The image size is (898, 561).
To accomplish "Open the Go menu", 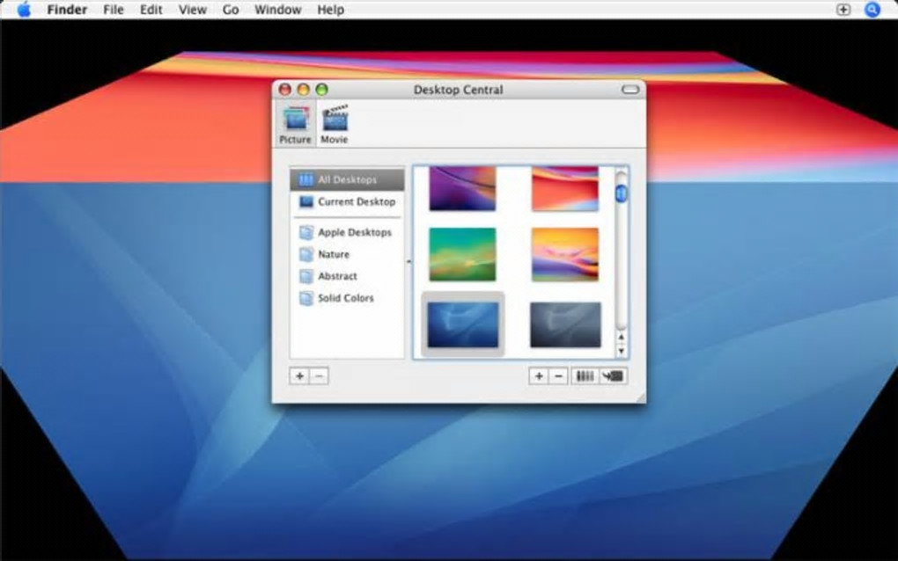I will tap(231, 10).
